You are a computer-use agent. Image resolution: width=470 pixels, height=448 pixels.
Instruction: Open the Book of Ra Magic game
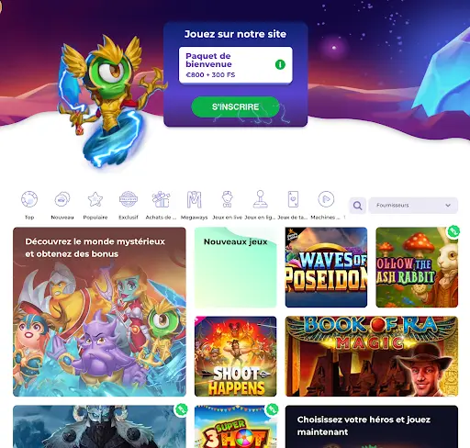click(372, 356)
